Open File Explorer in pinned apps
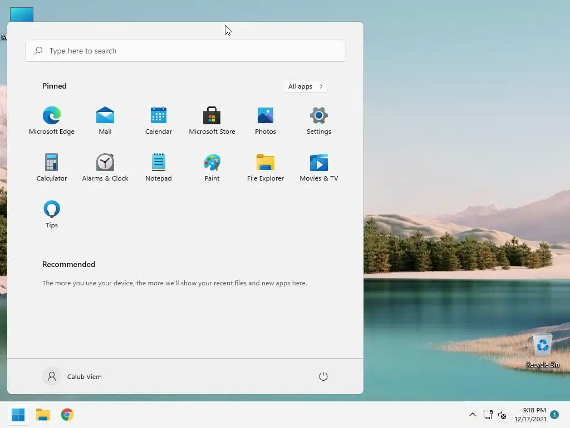This screenshot has width=570, height=428. pos(266,167)
